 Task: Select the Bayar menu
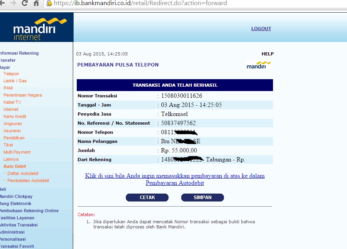point(5,67)
